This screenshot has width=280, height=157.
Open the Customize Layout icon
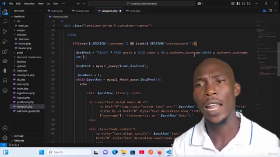click(x=233, y=3)
